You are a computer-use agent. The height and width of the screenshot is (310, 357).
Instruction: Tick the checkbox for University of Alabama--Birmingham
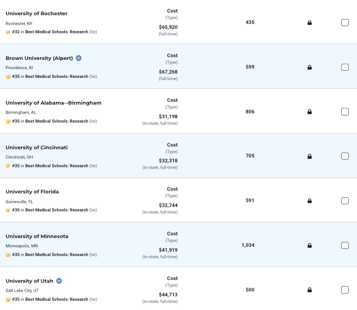click(345, 112)
